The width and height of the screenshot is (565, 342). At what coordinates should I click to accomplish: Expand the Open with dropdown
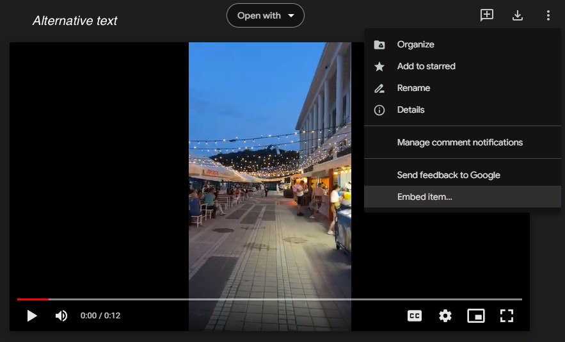click(266, 15)
